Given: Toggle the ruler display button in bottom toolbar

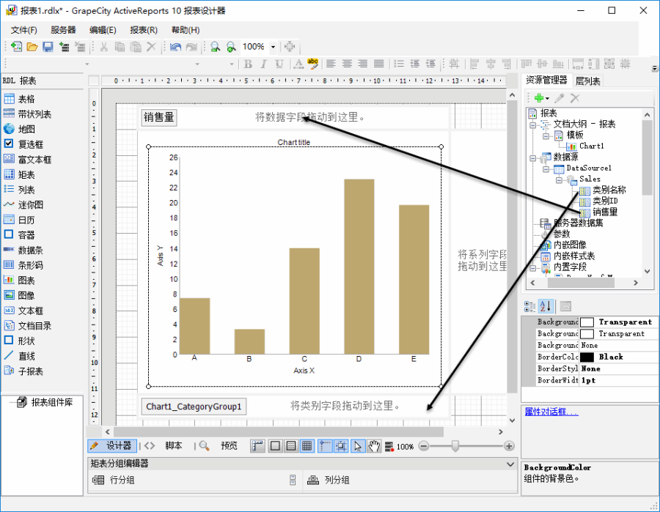Looking at the screenshot, I should 257,445.
